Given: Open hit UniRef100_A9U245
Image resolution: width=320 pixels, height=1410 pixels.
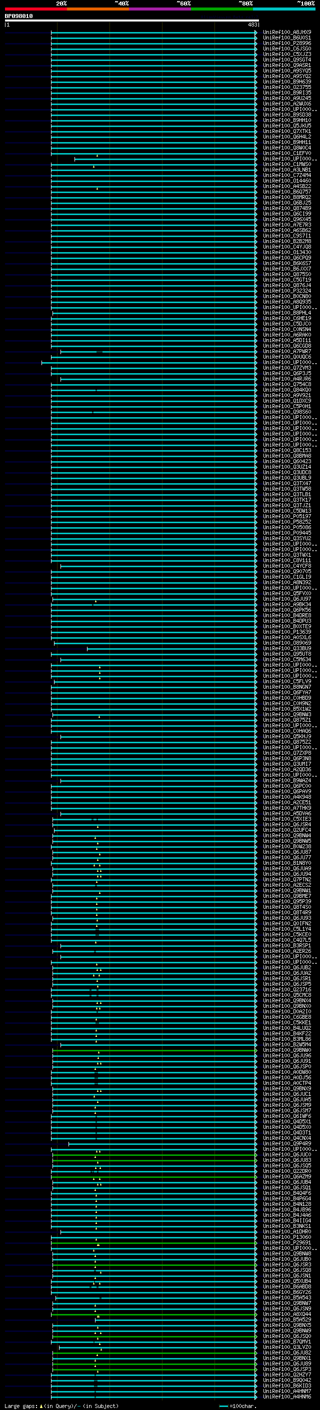Looking at the screenshot, I should click(287, 98).
